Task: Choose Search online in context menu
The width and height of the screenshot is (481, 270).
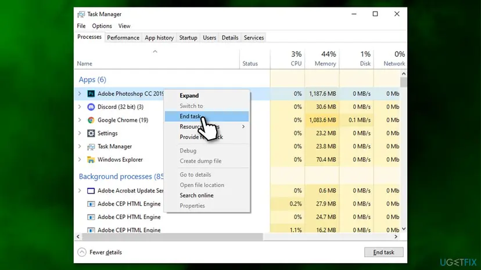Action: (x=207, y=195)
